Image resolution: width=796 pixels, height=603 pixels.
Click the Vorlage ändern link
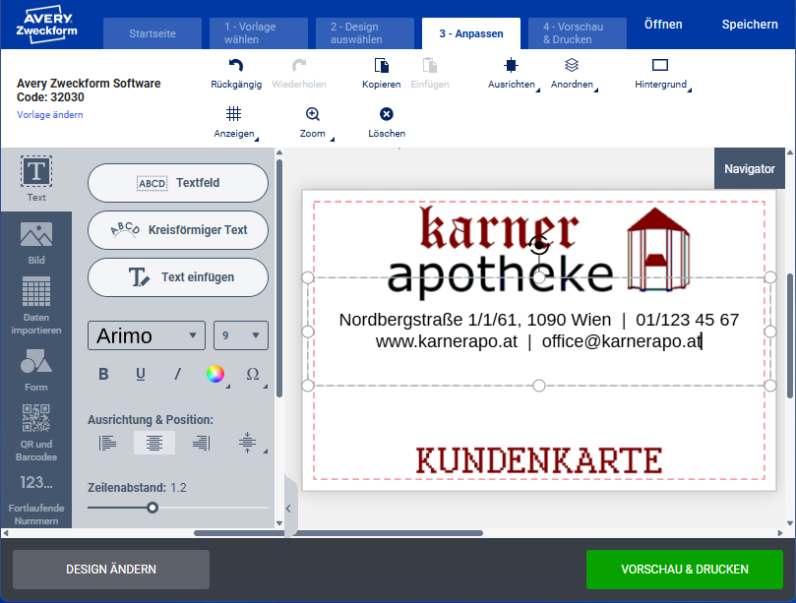pos(50,115)
